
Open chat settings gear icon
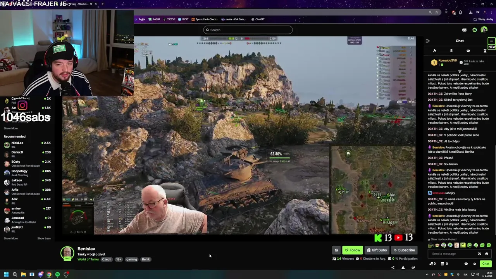(x=474, y=264)
